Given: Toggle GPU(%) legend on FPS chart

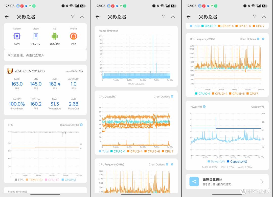Looking at the screenshot, I should pos(69,180).
